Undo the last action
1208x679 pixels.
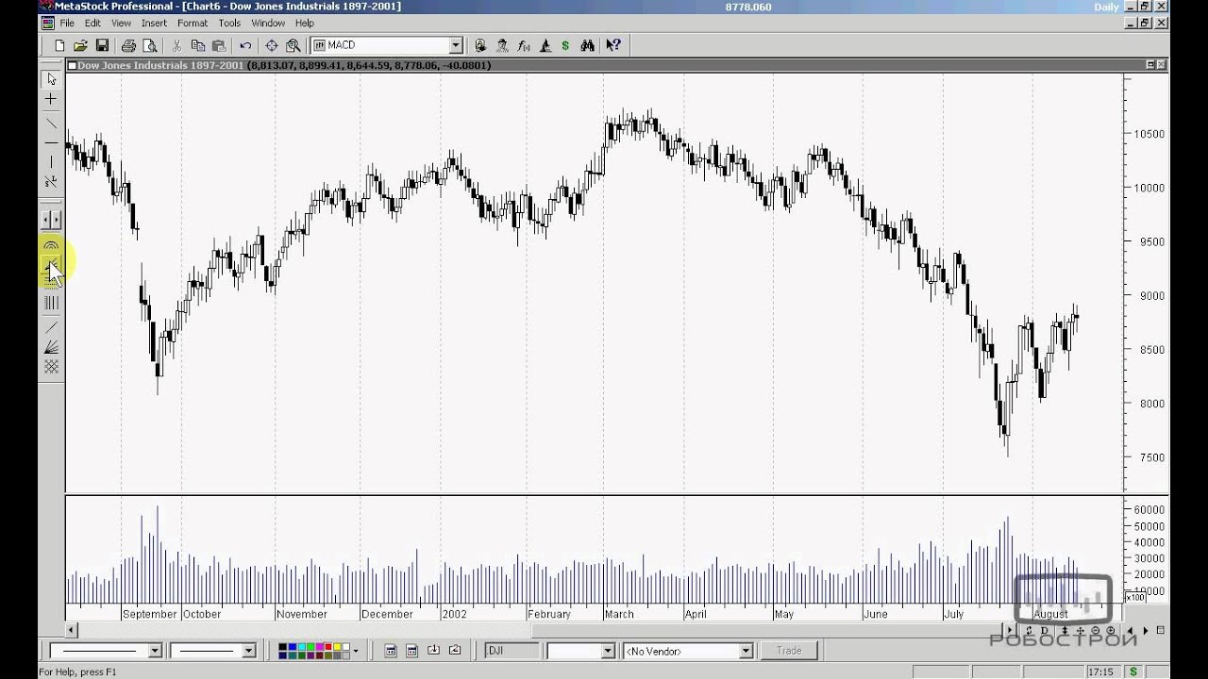click(x=245, y=45)
